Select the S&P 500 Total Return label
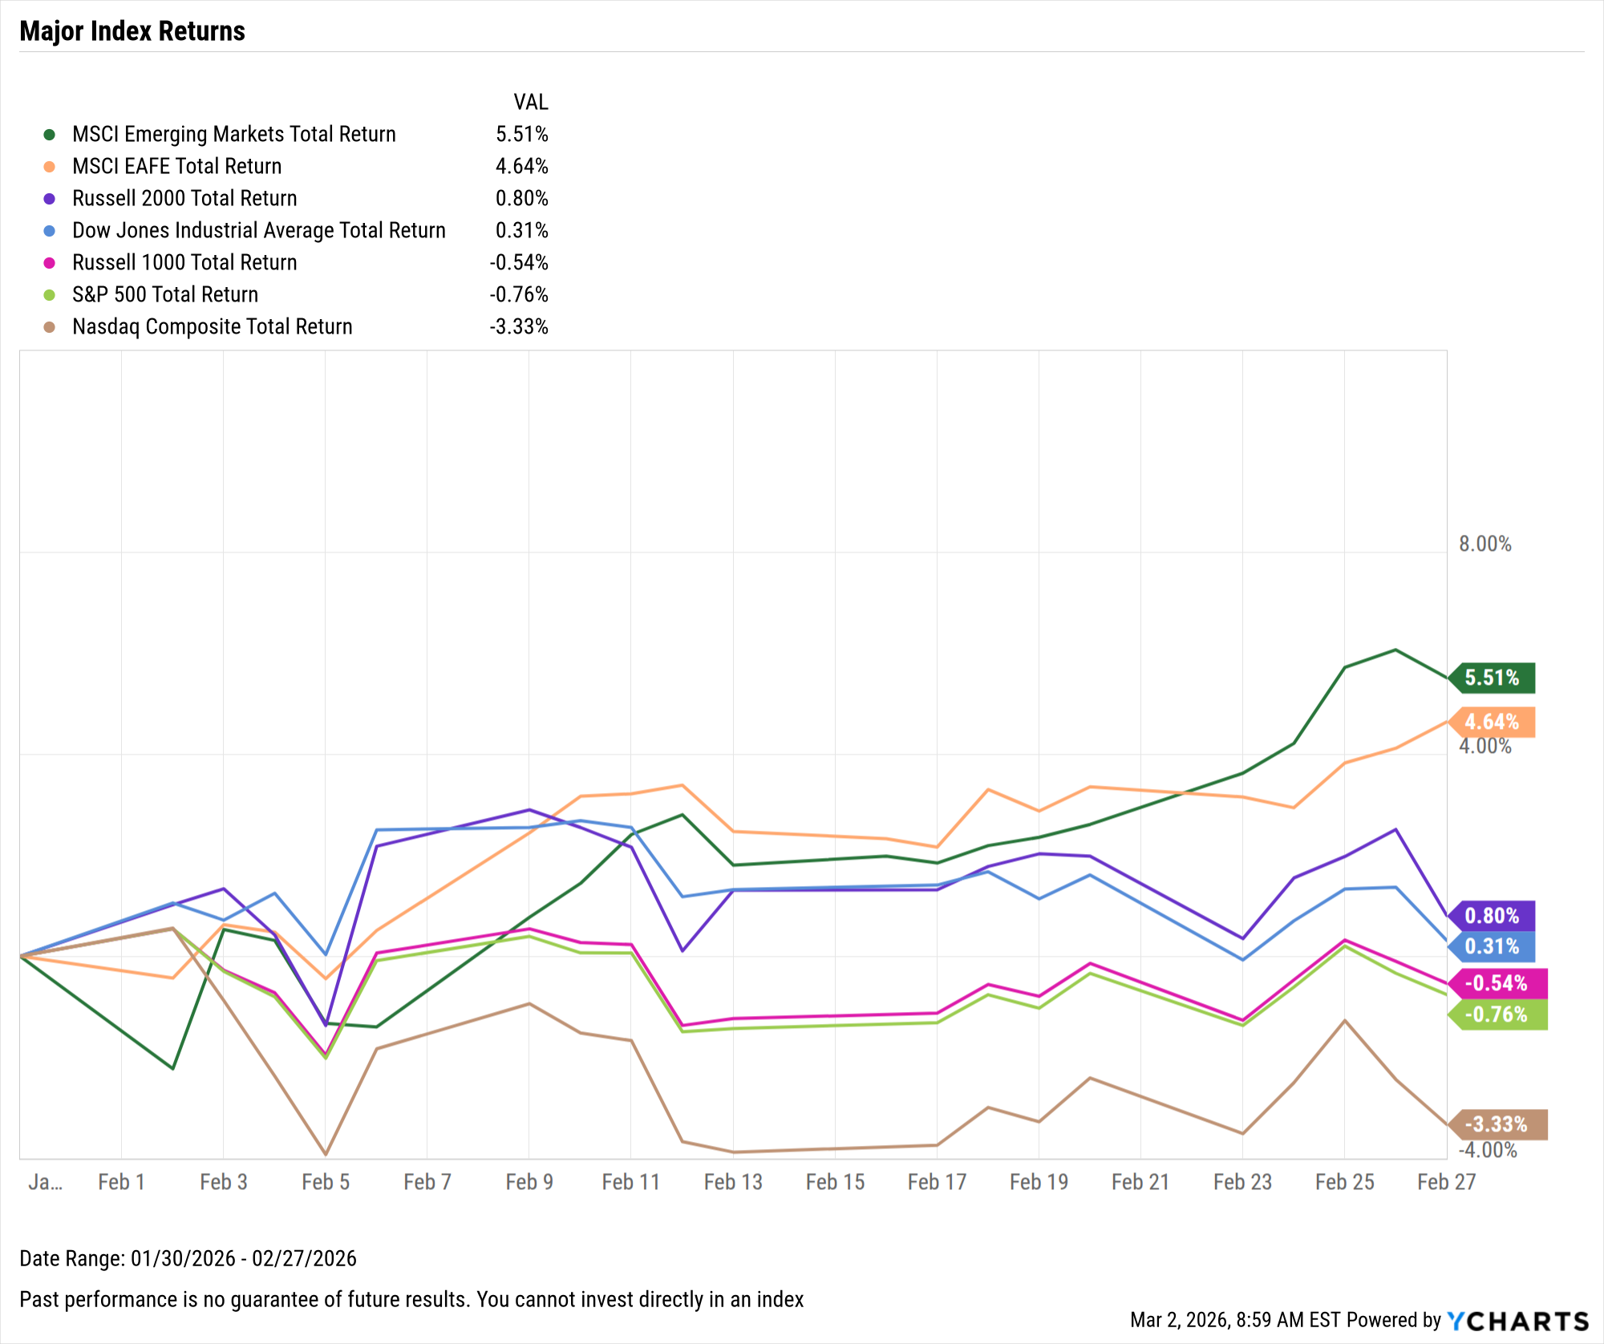The width and height of the screenshot is (1604, 1344). [x=165, y=295]
